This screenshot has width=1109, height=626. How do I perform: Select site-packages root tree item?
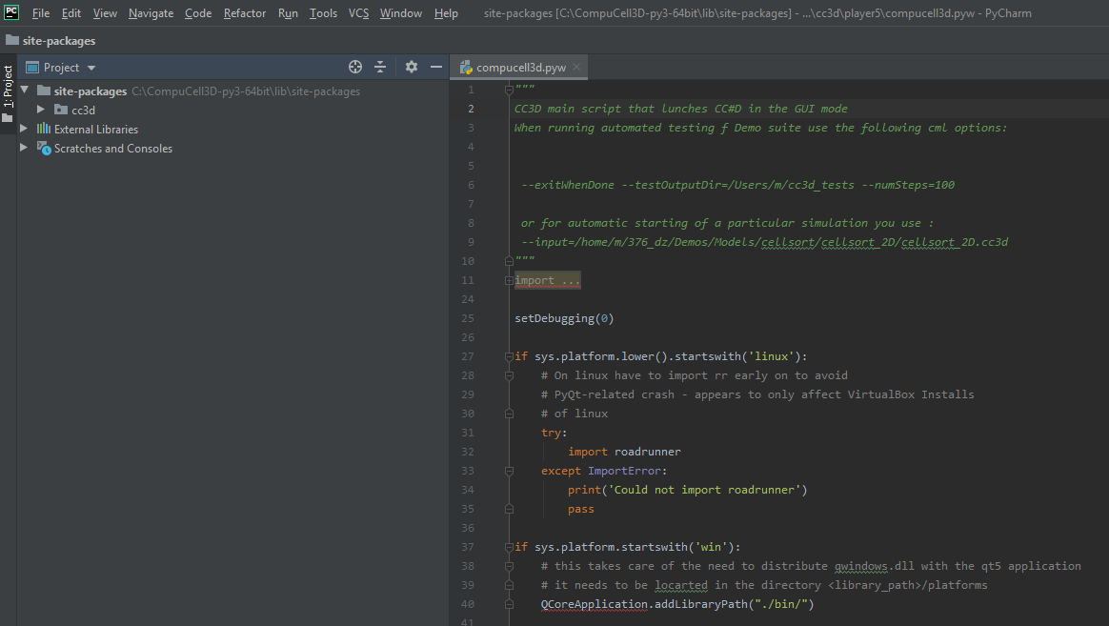[x=91, y=91]
